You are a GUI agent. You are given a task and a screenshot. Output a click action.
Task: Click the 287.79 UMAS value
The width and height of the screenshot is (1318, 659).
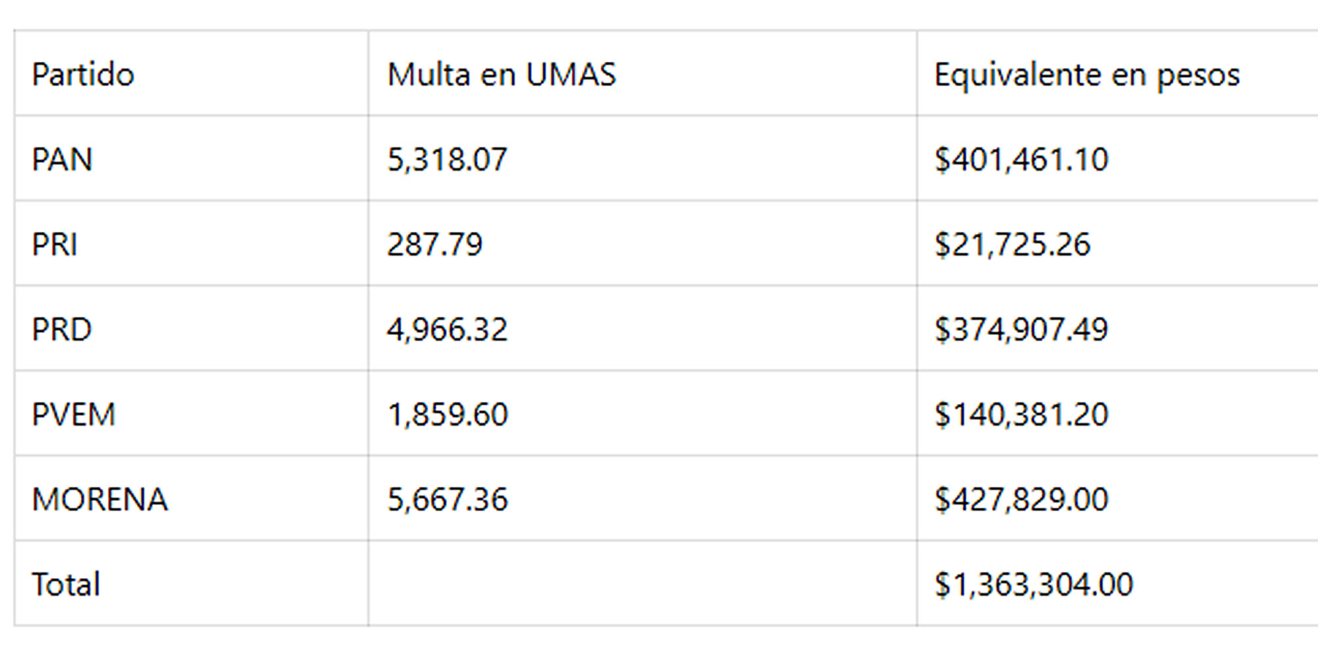(435, 244)
